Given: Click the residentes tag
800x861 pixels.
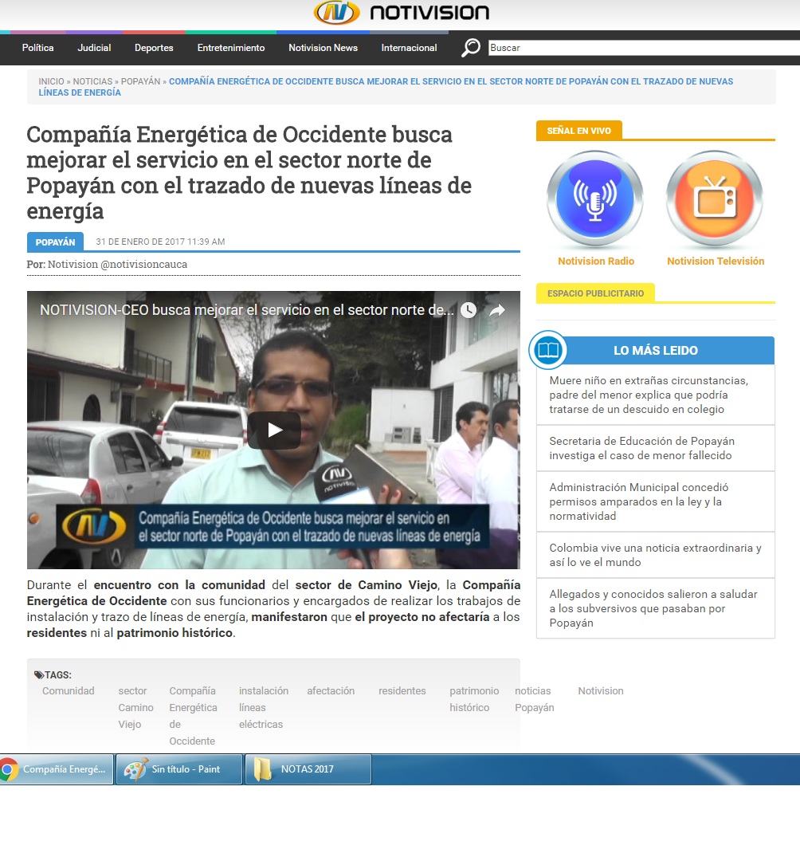Looking at the screenshot, I should pos(402,690).
